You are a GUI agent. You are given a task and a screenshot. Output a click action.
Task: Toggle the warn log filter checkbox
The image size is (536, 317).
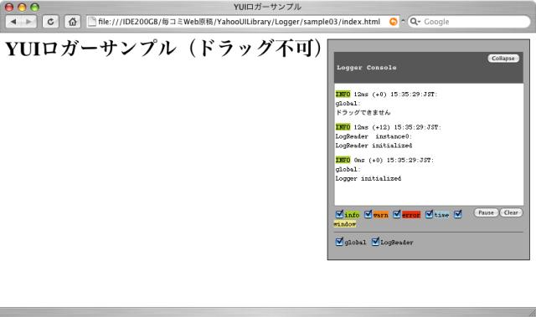click(368, 214)
